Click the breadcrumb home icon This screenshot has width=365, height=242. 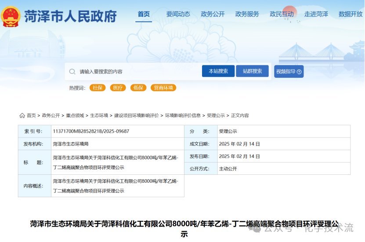tap(22, 116)
